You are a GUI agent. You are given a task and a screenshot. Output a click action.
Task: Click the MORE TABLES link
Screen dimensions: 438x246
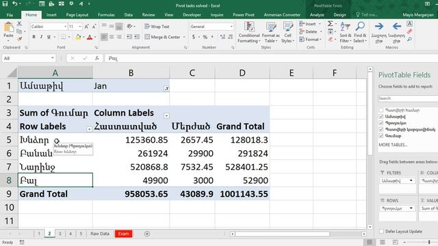pos(393,145)
